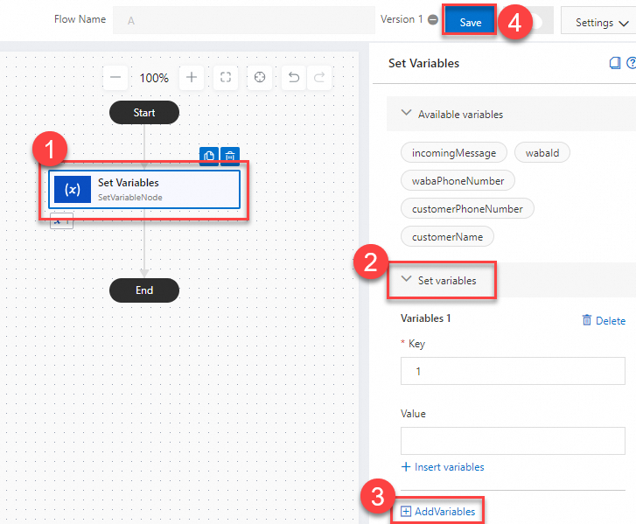Select the Set Variables node
The width and height of the screenshot is (636, 524).
pyautogui.click(x=144, y=190)
